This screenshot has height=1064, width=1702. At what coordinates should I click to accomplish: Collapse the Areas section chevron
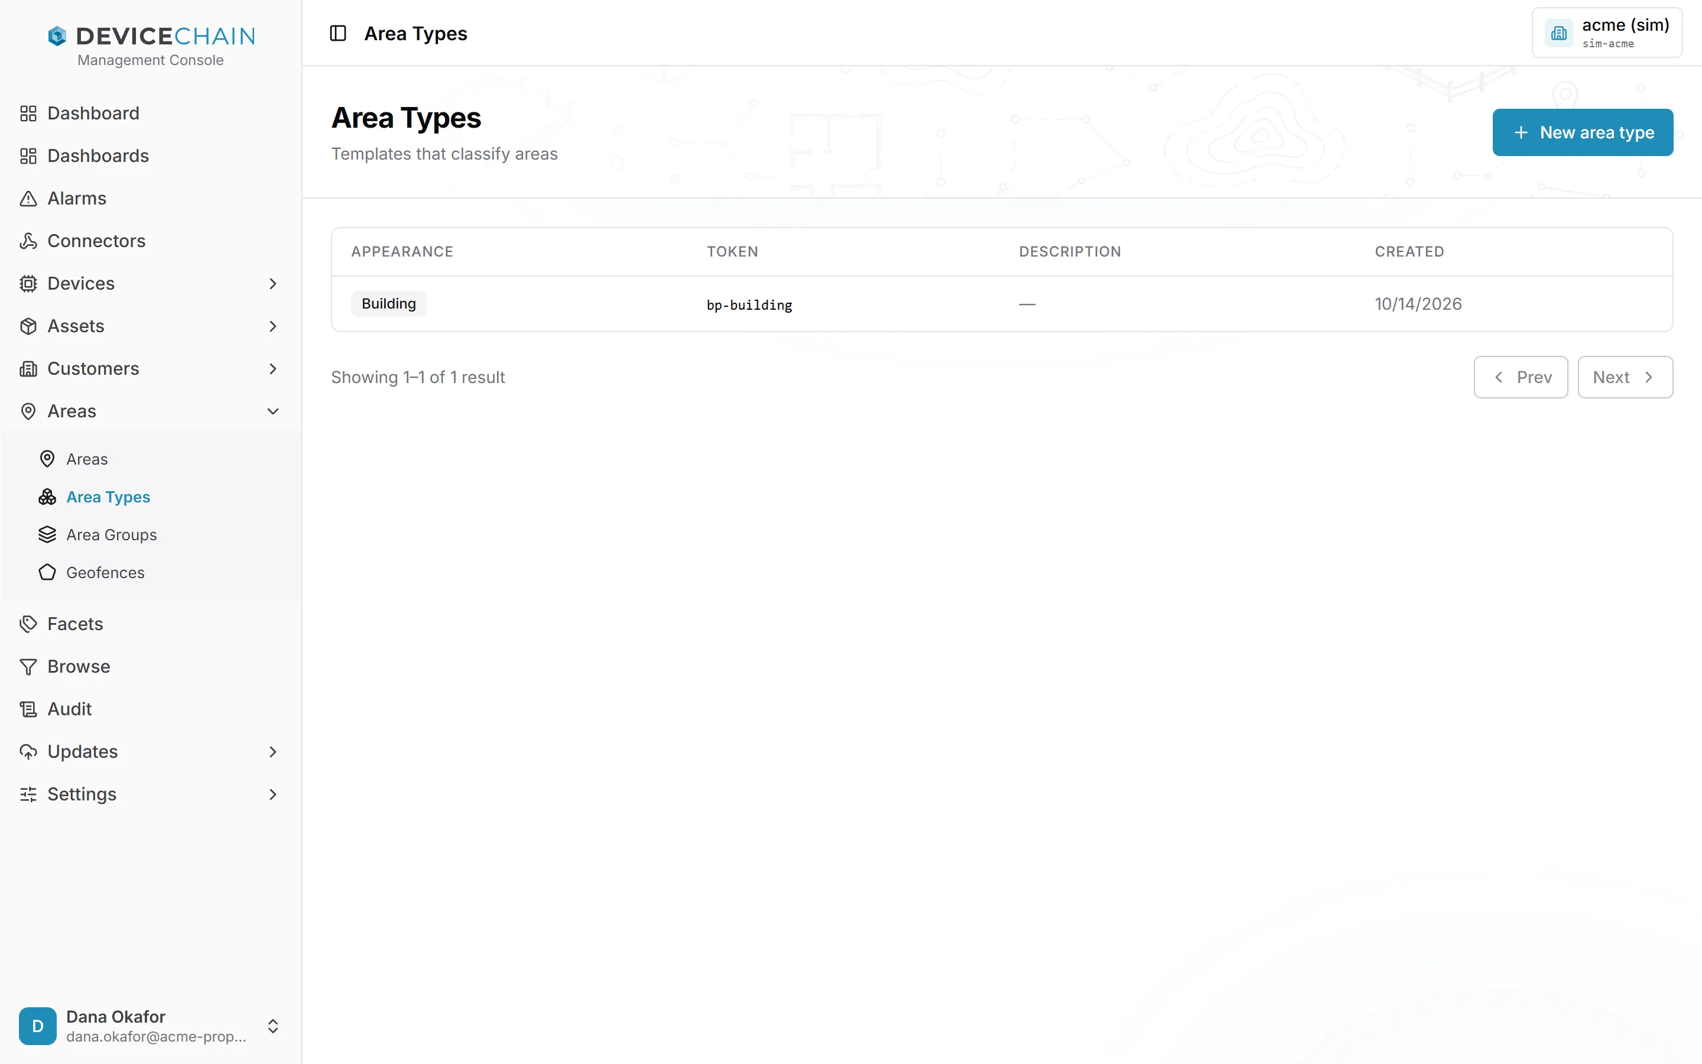tap(273, 411)
